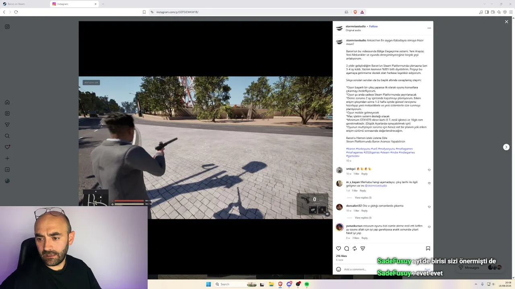Navigate back in the browser

[x=4, y=12]
